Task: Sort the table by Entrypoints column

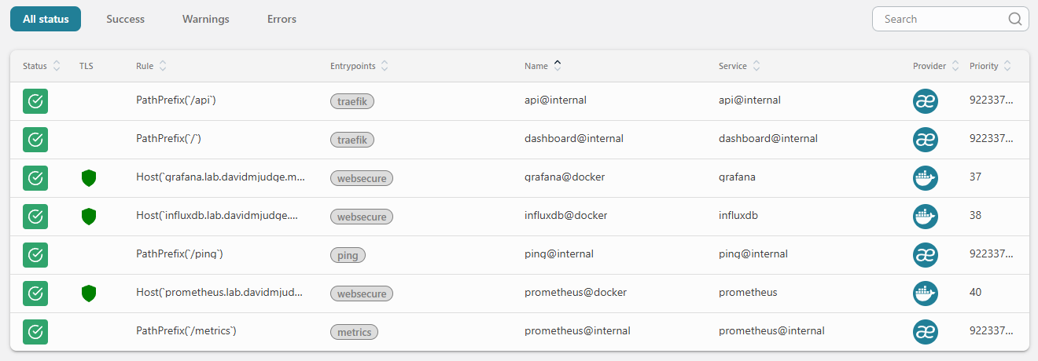Action: point(359,67)
